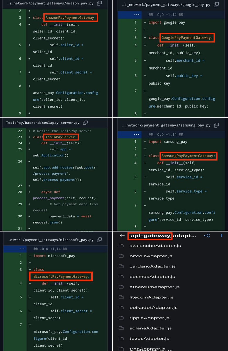Click the payment_gateways/amazon_pay.py file path
The height and width of the screenshot is (351, 228).
(x=50, y=3)
